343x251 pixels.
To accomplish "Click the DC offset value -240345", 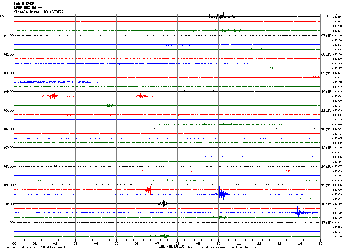I will (336, 138).
